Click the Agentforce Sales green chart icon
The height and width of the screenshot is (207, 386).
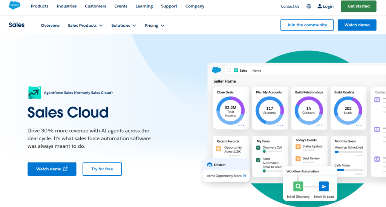(35, 92)
